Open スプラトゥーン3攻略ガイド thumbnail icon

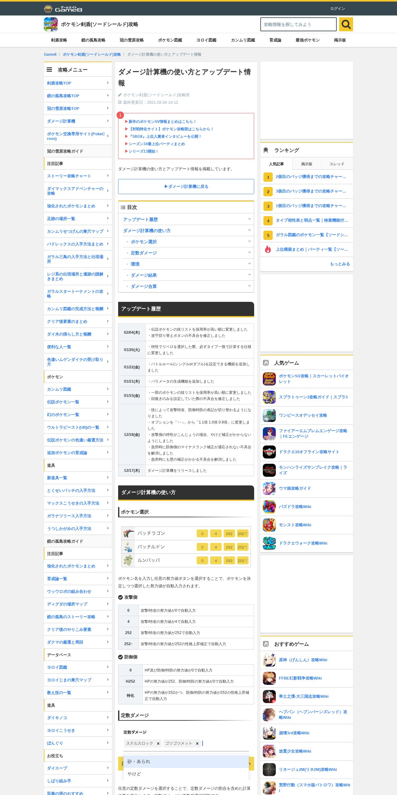click(x=269, y=397)
